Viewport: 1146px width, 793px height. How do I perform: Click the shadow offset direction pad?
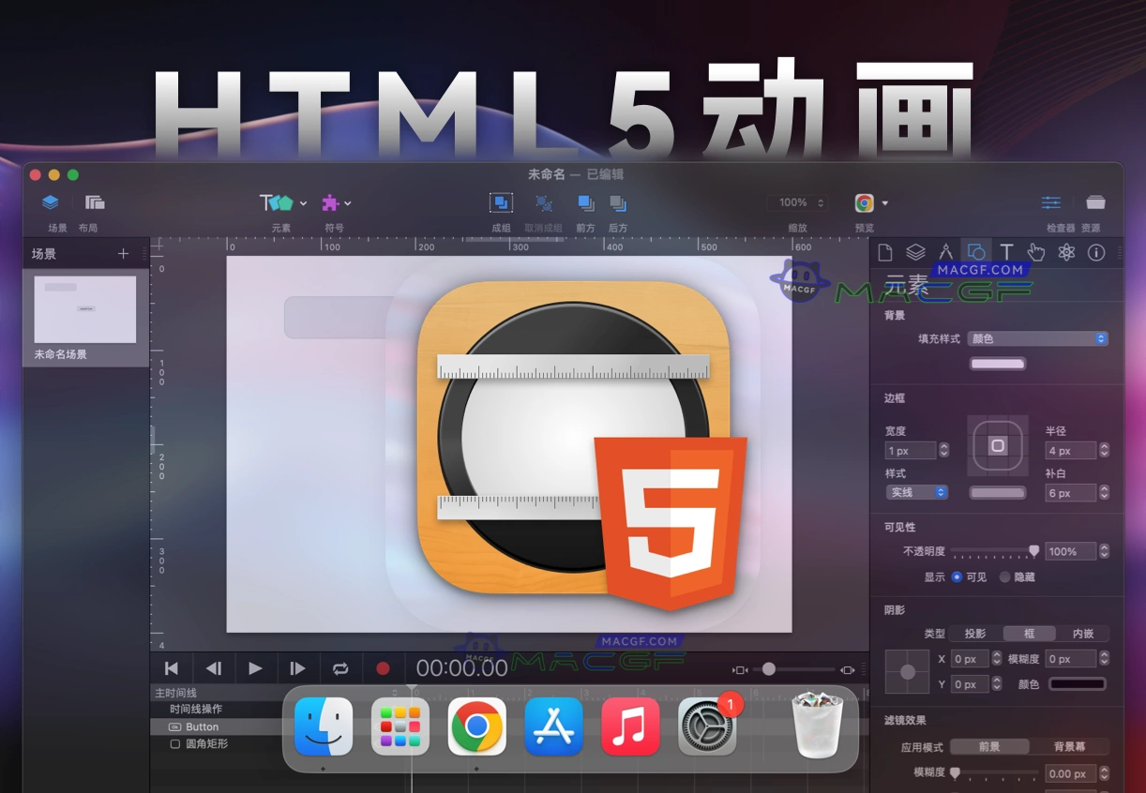[x=907, y=672]
